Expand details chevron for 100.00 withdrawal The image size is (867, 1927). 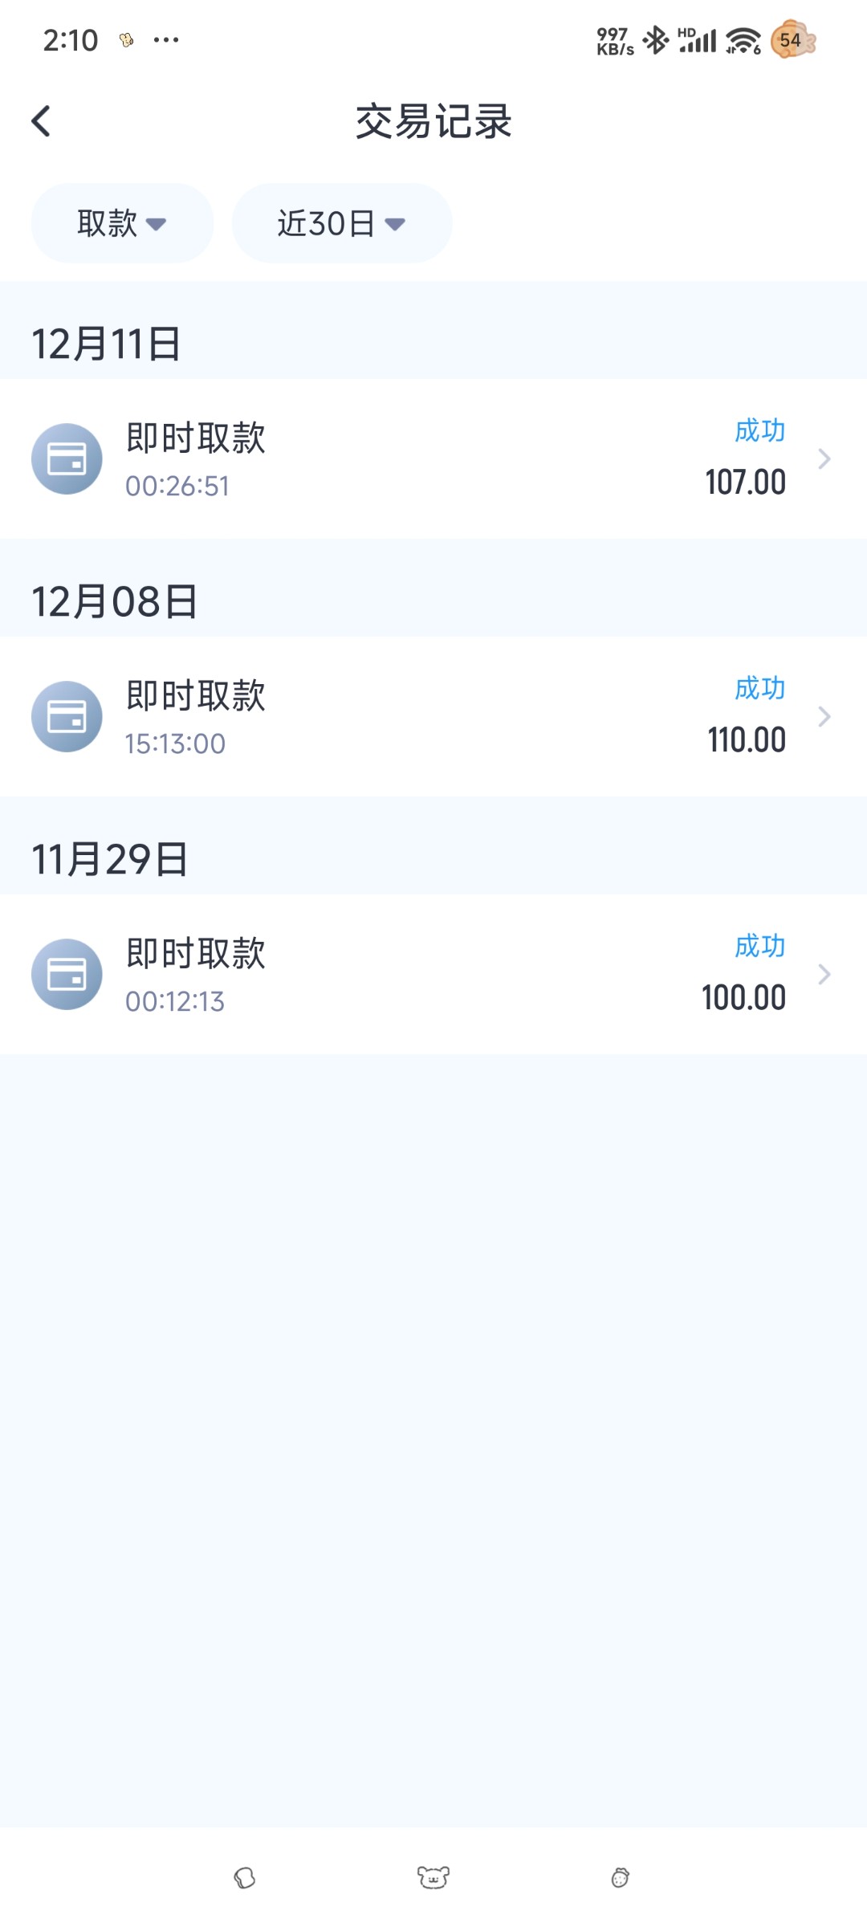pos(824,975)
